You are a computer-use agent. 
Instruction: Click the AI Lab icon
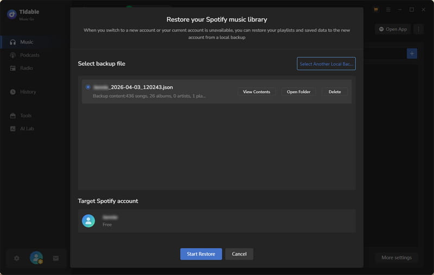click(x=12, y=129)
